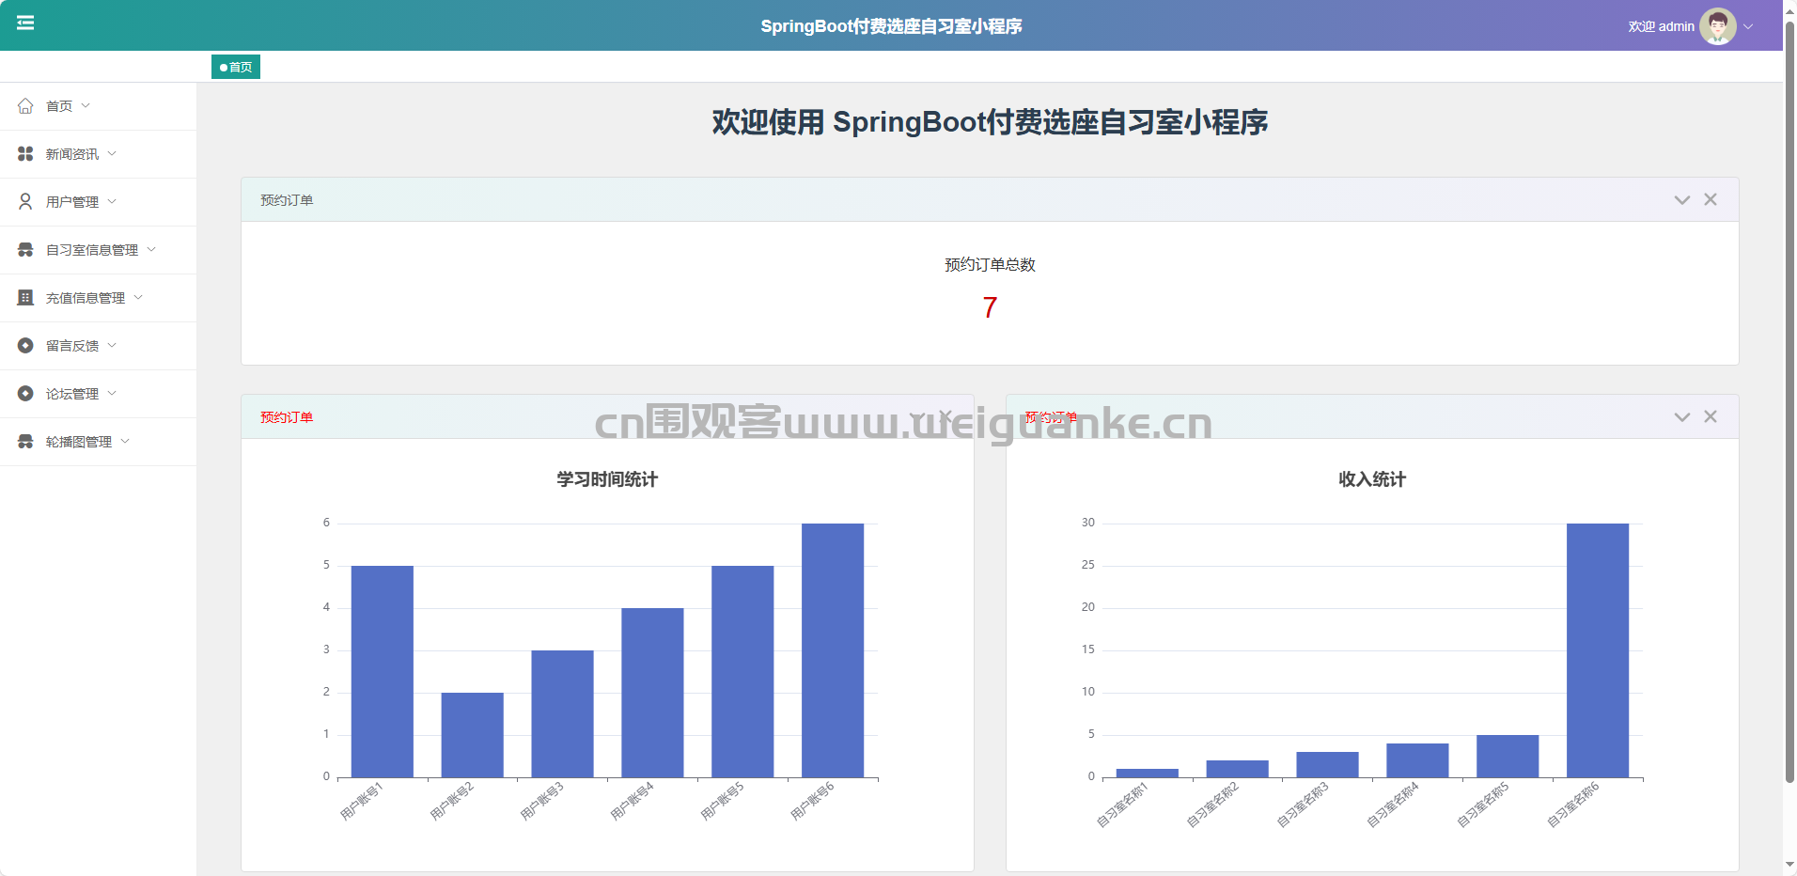Click the 用户账号6 bar in chart
Image resolution: width=1797 pixels, height=876 pixels.
click(832, 650)
